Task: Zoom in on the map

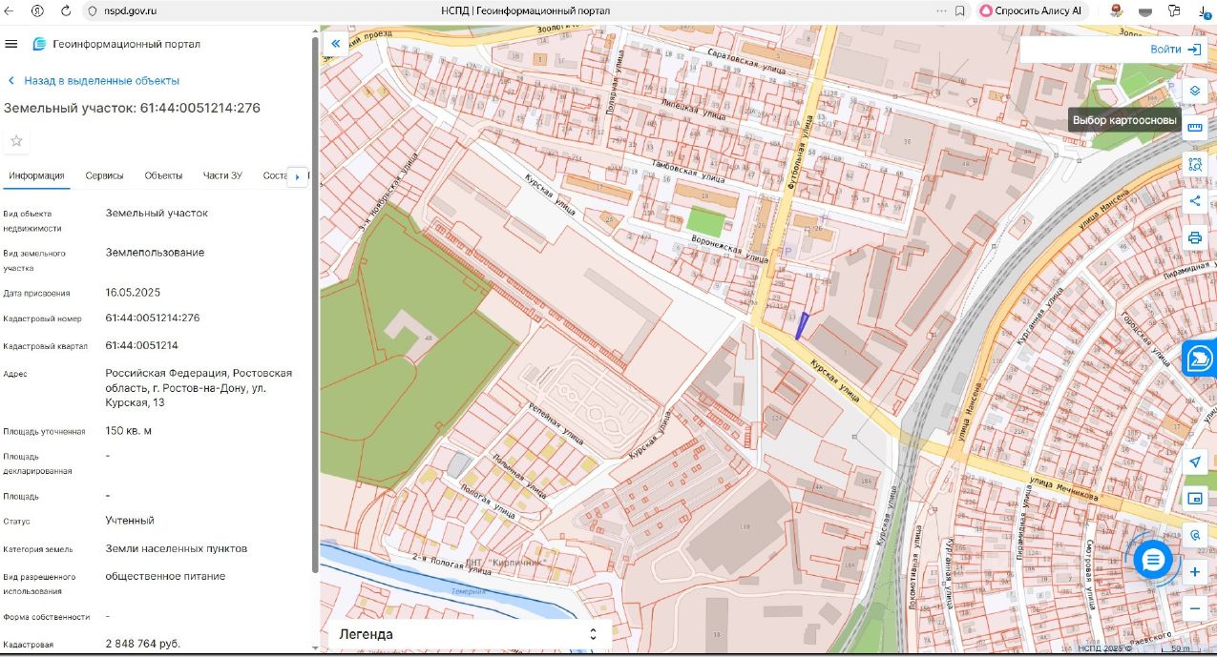Action: click(x=1194, y=572)
